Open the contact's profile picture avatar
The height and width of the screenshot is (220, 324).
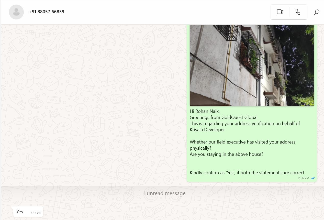[x=16, y=12]
